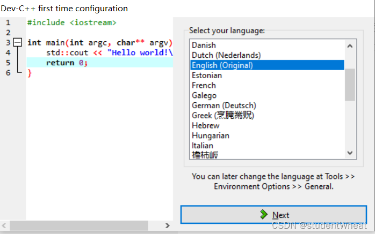Select Dutch (Nederlands) language
Image resolution: width=375 pixels, height=234 pixels.
268,55
